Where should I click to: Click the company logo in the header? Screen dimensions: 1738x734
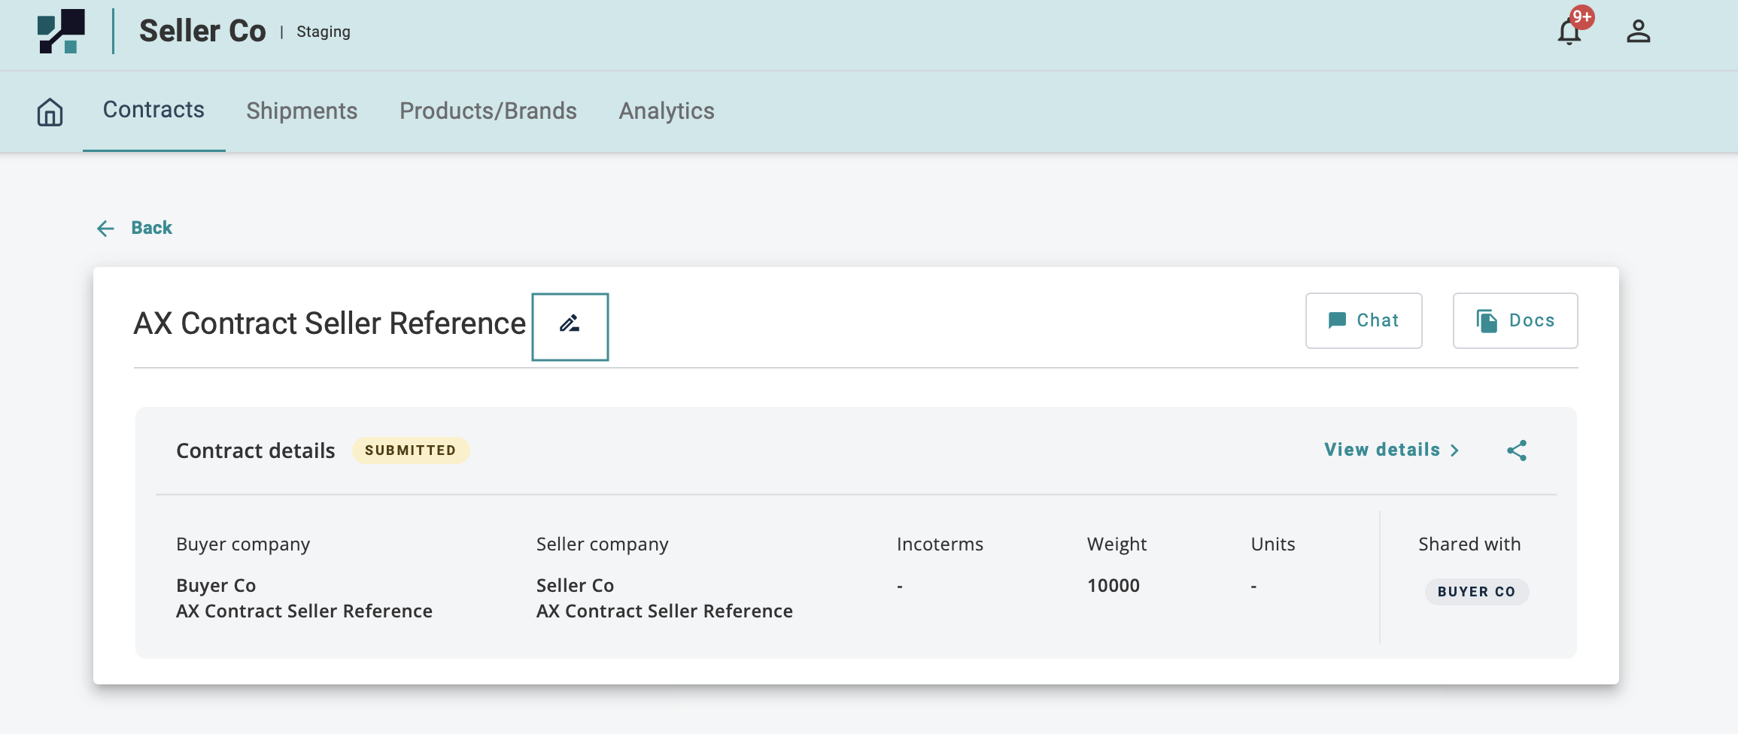tap(61, 32)
